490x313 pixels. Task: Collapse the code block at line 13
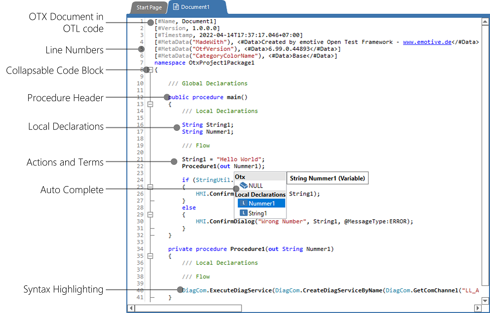(x=151, y=104)
